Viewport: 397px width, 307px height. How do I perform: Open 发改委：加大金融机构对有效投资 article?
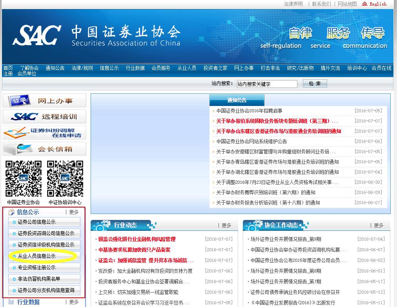pos(145,271)
